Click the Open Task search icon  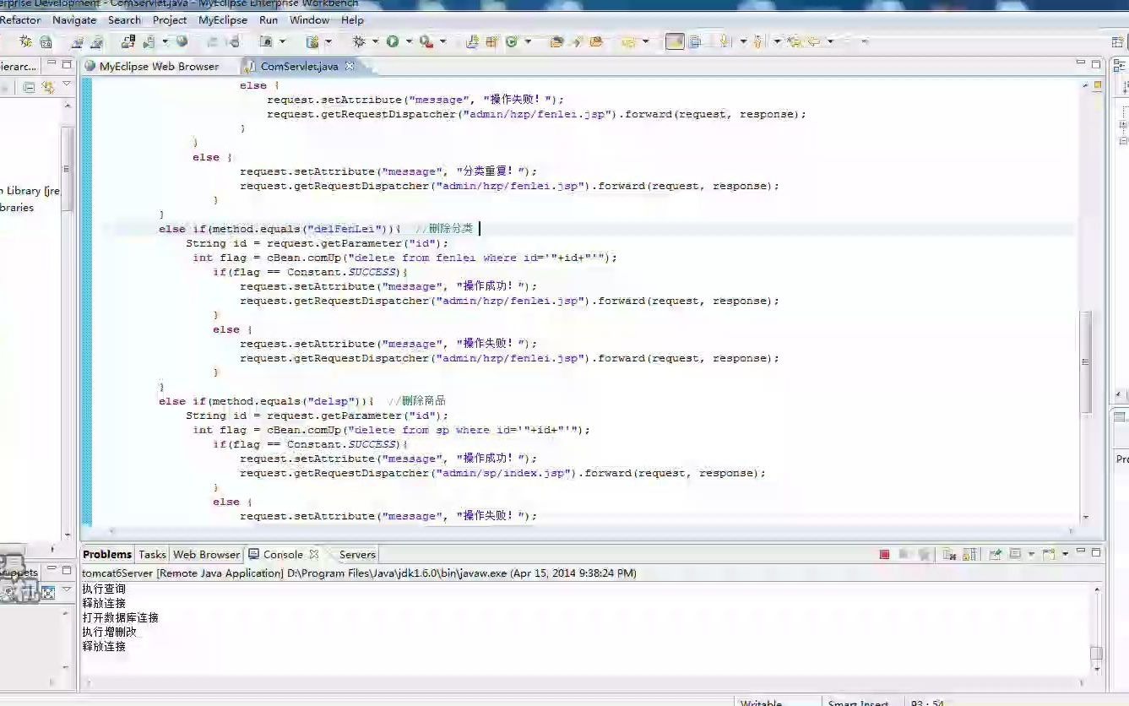click(577, 41)
